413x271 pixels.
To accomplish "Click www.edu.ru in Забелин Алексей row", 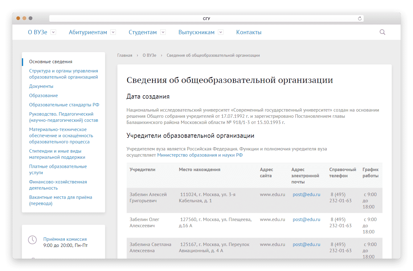I will click(272, 195).
